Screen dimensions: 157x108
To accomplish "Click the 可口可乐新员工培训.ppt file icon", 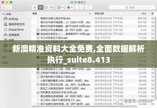I will (x=38, y=38).
